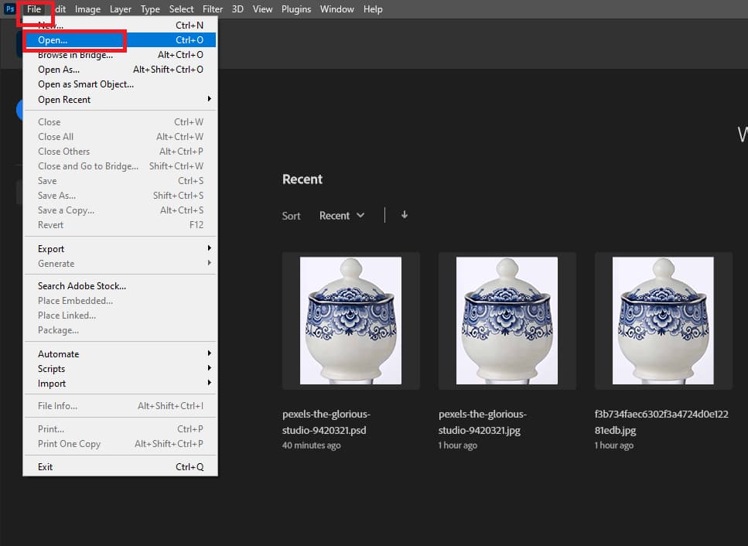The image size is (748, 546).
Task: Click the Print One Copy menu entry
Action: pos(120,443)
